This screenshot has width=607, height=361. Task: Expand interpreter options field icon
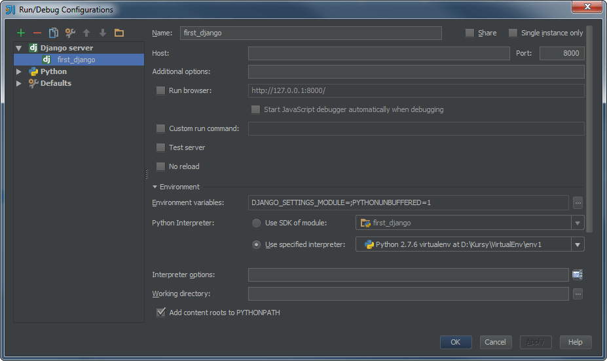[578, 275]
